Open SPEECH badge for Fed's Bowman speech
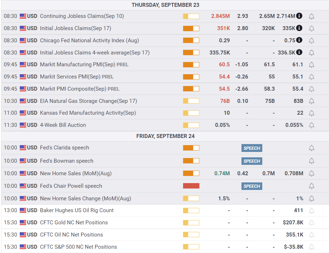329x253 pixels. pyautogui.click(x=252, y=161)
